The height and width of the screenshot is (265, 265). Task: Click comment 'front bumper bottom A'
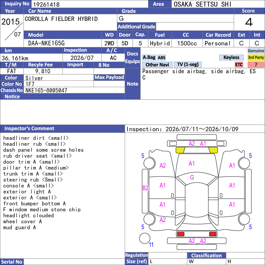point(34,204)
